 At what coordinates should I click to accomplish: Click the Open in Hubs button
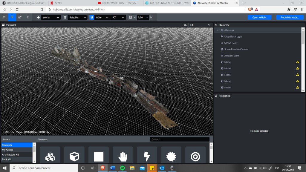coord(259,17)
